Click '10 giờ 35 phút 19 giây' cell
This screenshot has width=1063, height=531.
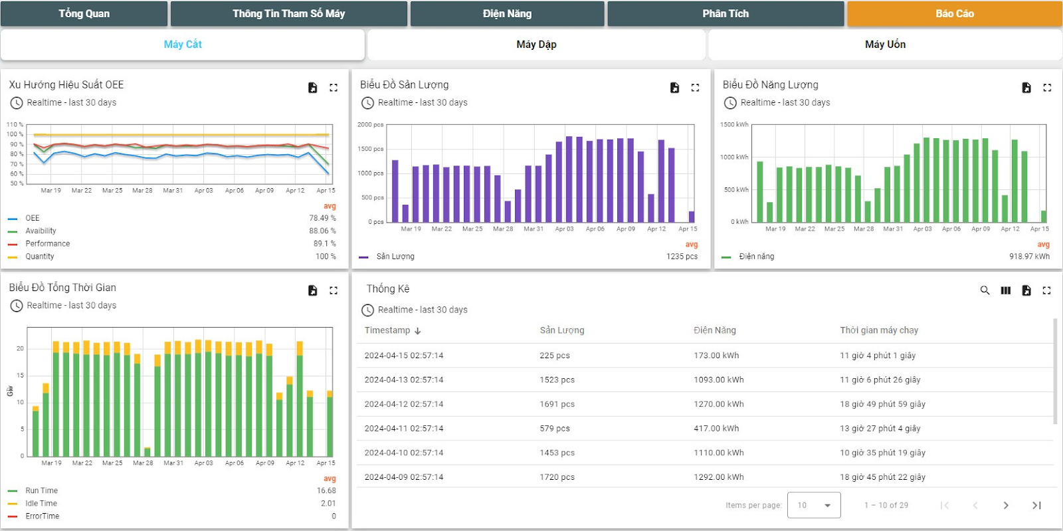(x=882, y=453)
